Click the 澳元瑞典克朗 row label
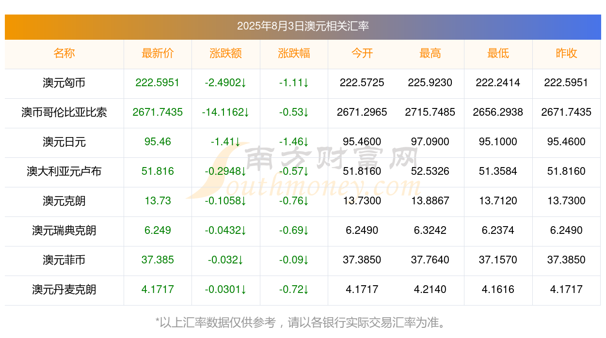 64,230
